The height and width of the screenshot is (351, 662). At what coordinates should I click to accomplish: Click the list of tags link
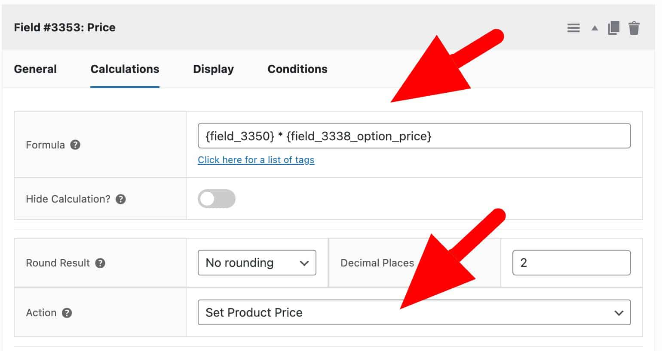(x=256, y=160)
